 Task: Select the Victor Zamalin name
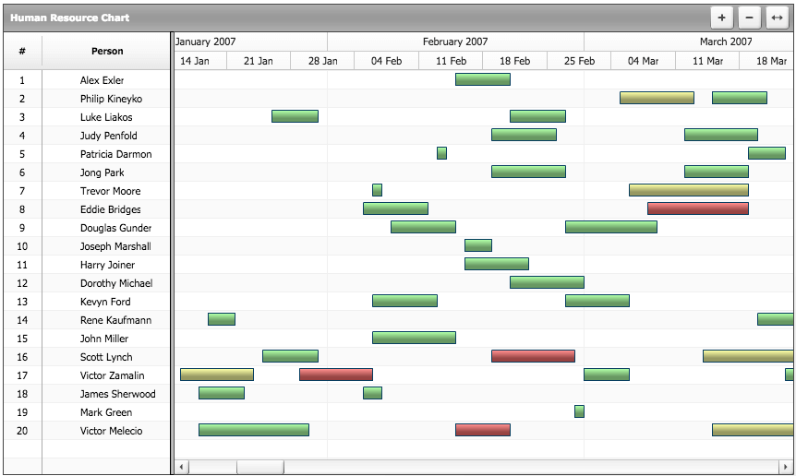click(x=112, y=375)
